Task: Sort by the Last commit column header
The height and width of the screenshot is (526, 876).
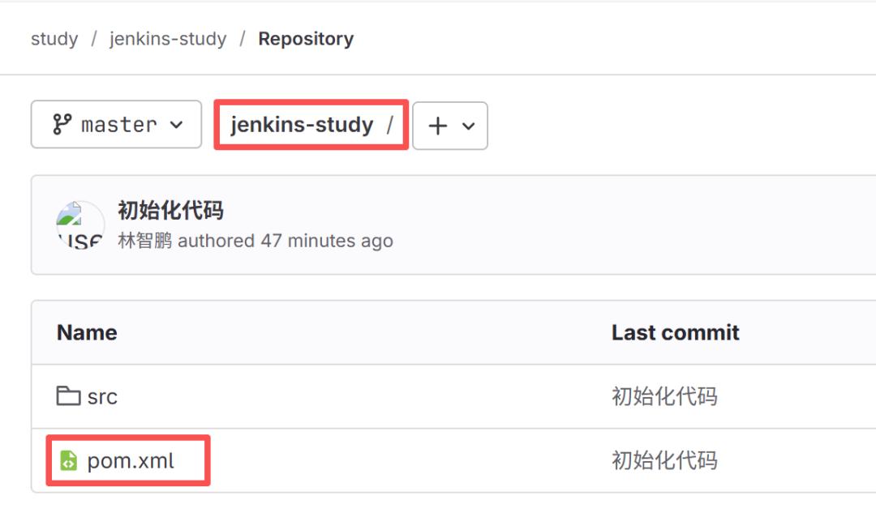Action: coord(675,332)
